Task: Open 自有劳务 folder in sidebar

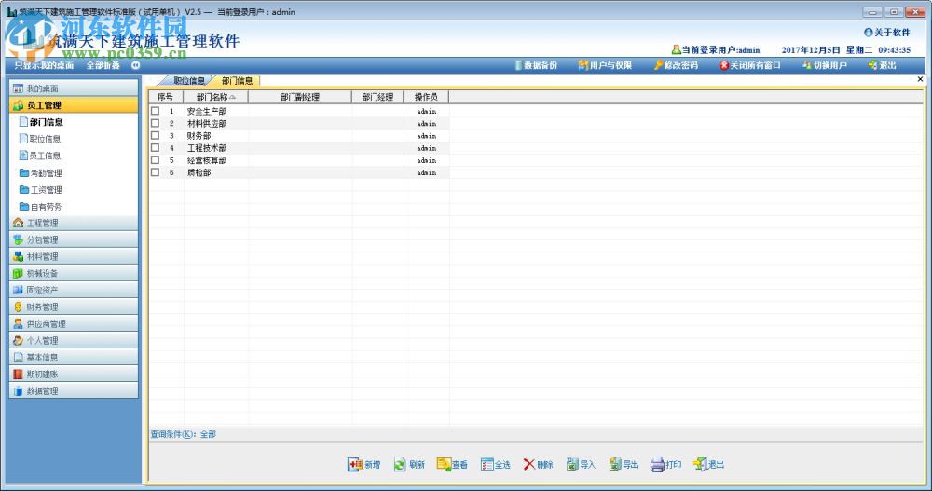Action: [x=40, y=206]
